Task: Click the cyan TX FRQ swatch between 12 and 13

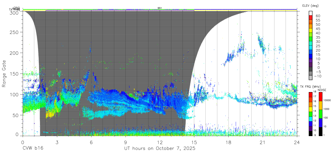Action: [x=311, y=118]
